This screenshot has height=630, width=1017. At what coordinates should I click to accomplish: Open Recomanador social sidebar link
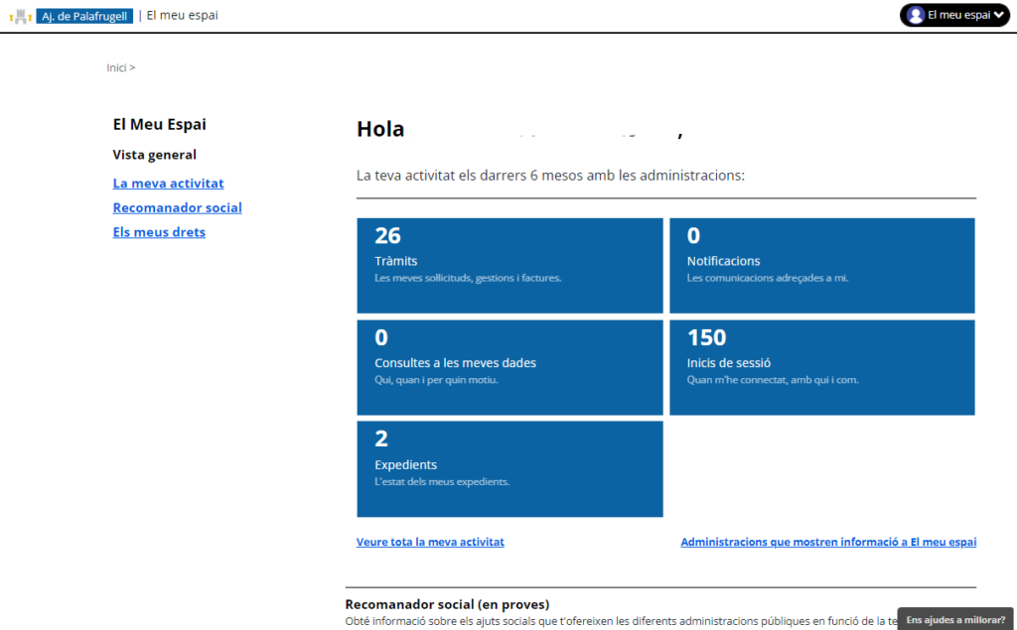click(177, 207)
